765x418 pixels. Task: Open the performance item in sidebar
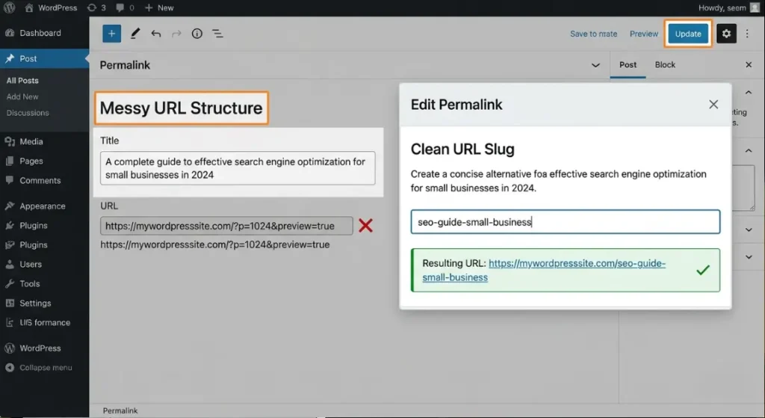click(45, 323)
